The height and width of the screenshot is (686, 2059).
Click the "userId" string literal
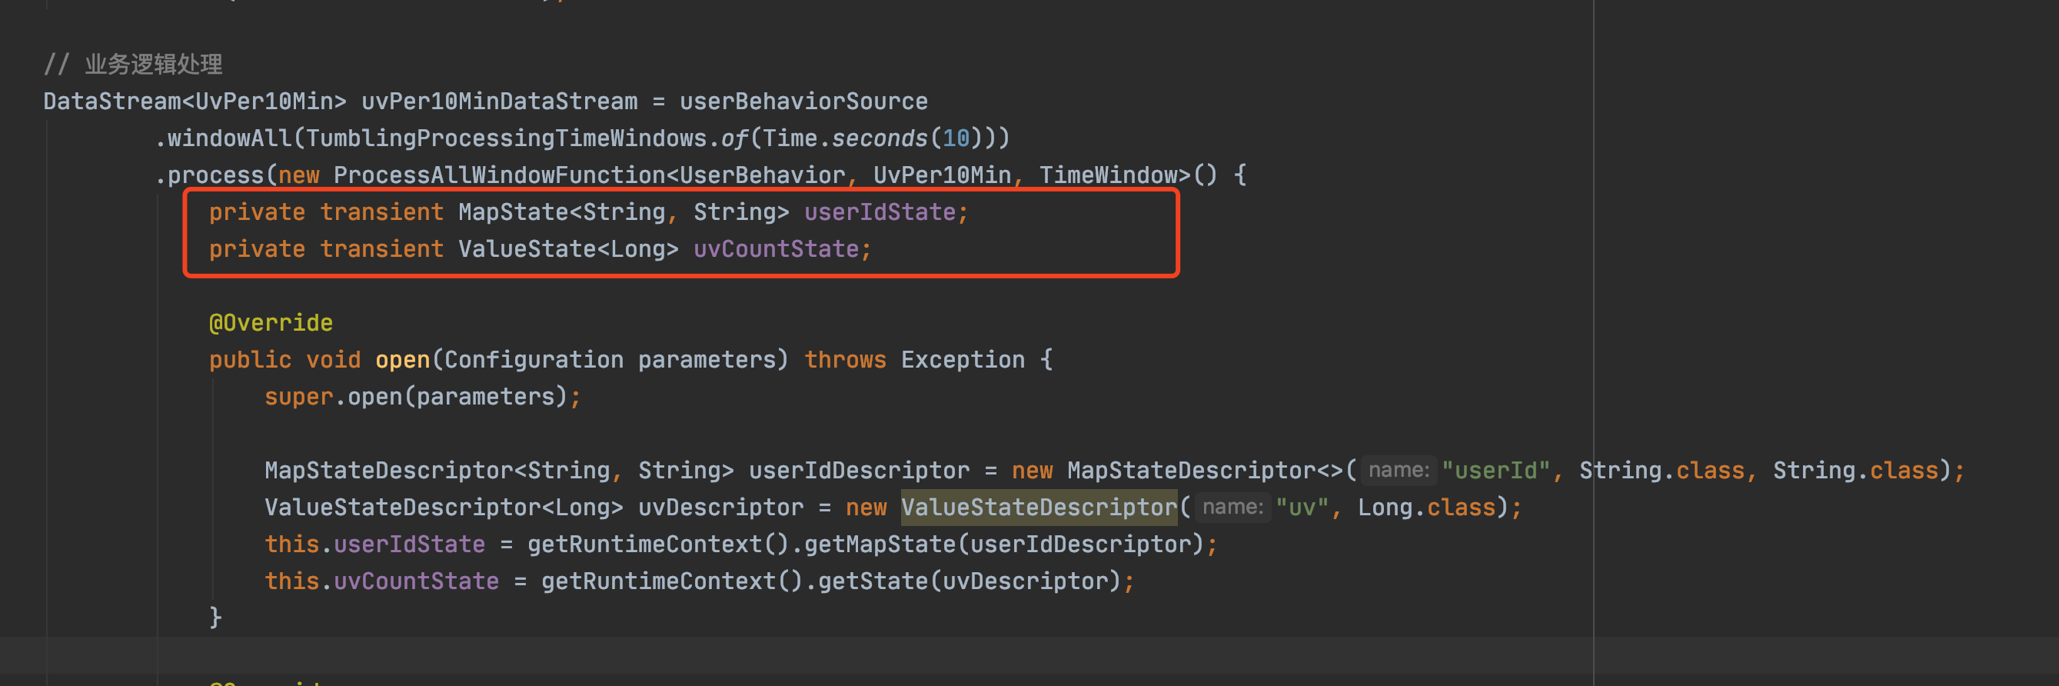(x=1495, y=470)
